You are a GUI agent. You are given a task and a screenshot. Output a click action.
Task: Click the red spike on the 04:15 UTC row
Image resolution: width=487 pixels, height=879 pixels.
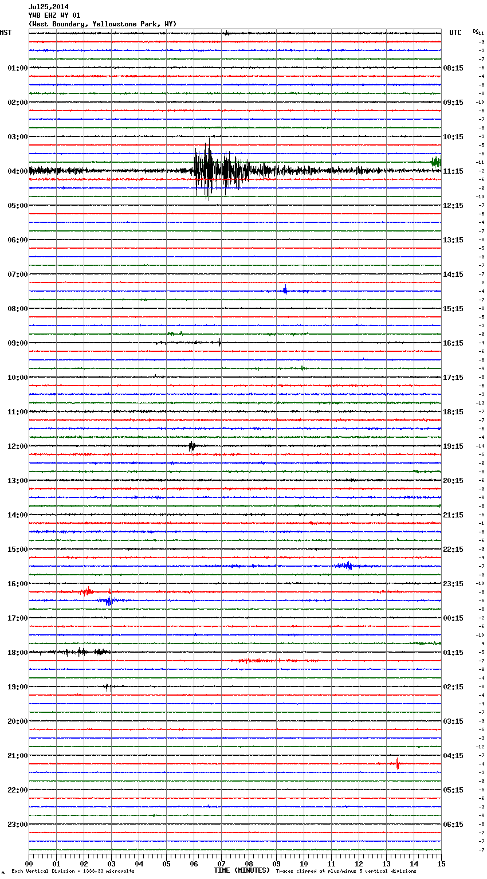pyautogui.click(x=397, y=764)
